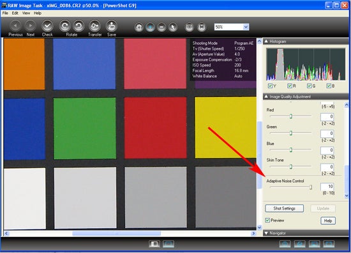Open the Edit menu
The height and width of the screenshot is (253, 351).
click(15, 13)
